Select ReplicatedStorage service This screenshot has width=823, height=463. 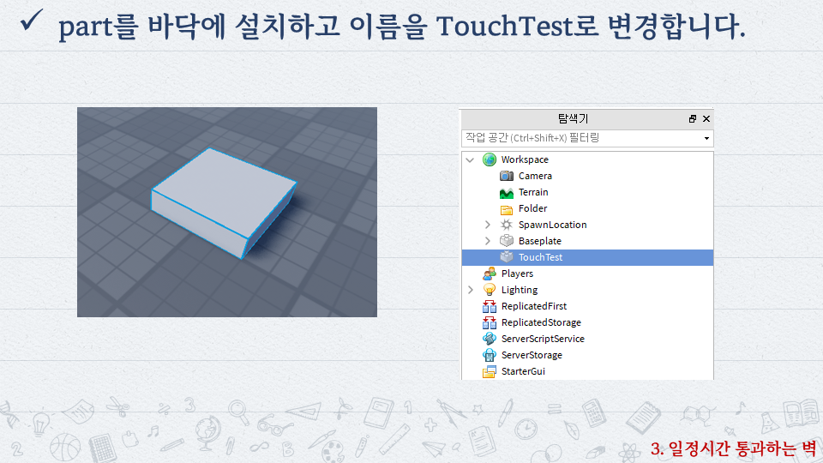pyautogui.click(x=541, y=322)
